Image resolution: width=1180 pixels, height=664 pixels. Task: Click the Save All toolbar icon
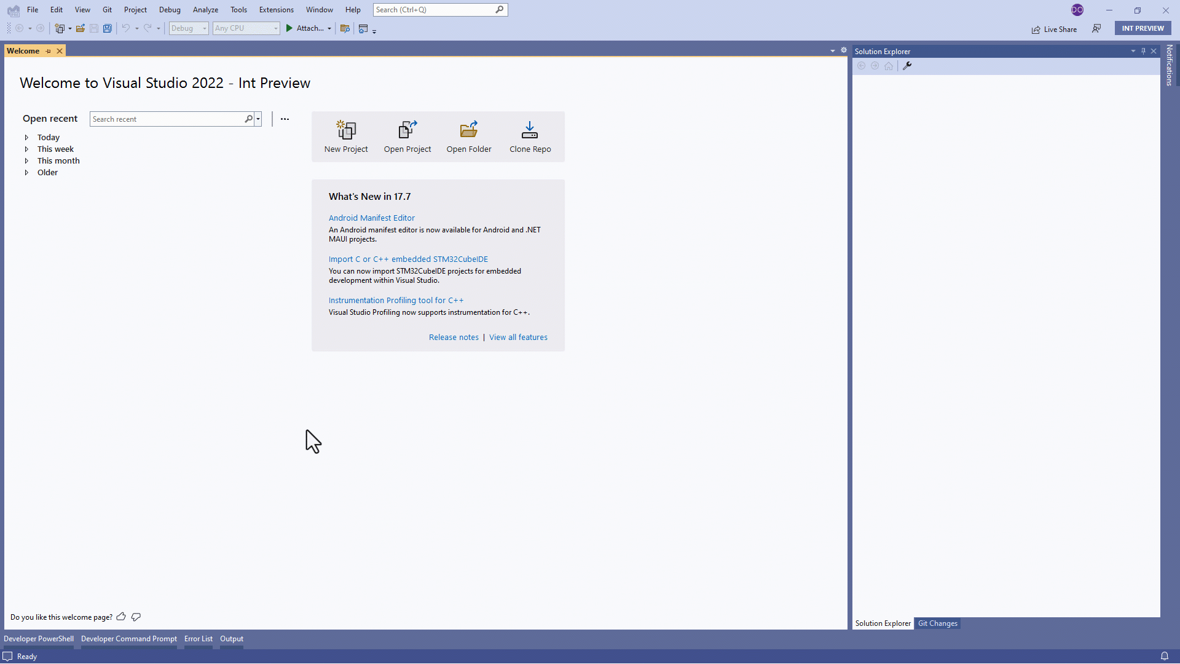(x=108, y=28)
